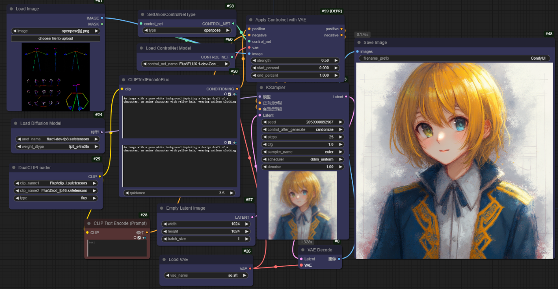Toggle checkbox above second CLIPTextEncodeFlux text box
558x289 pixels.
pos(229,143)
